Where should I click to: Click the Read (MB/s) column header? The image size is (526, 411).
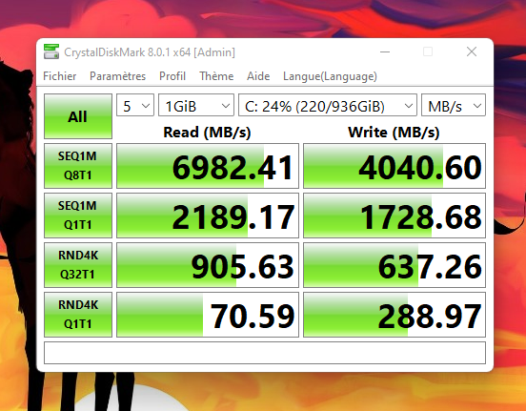[x=207, y=132]
